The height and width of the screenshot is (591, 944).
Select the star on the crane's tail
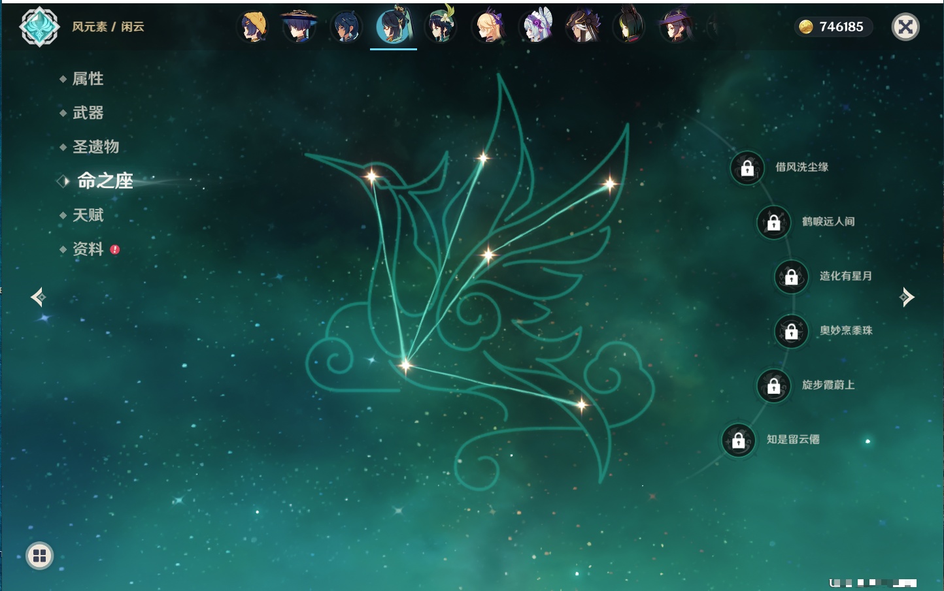tap(581, 405)
